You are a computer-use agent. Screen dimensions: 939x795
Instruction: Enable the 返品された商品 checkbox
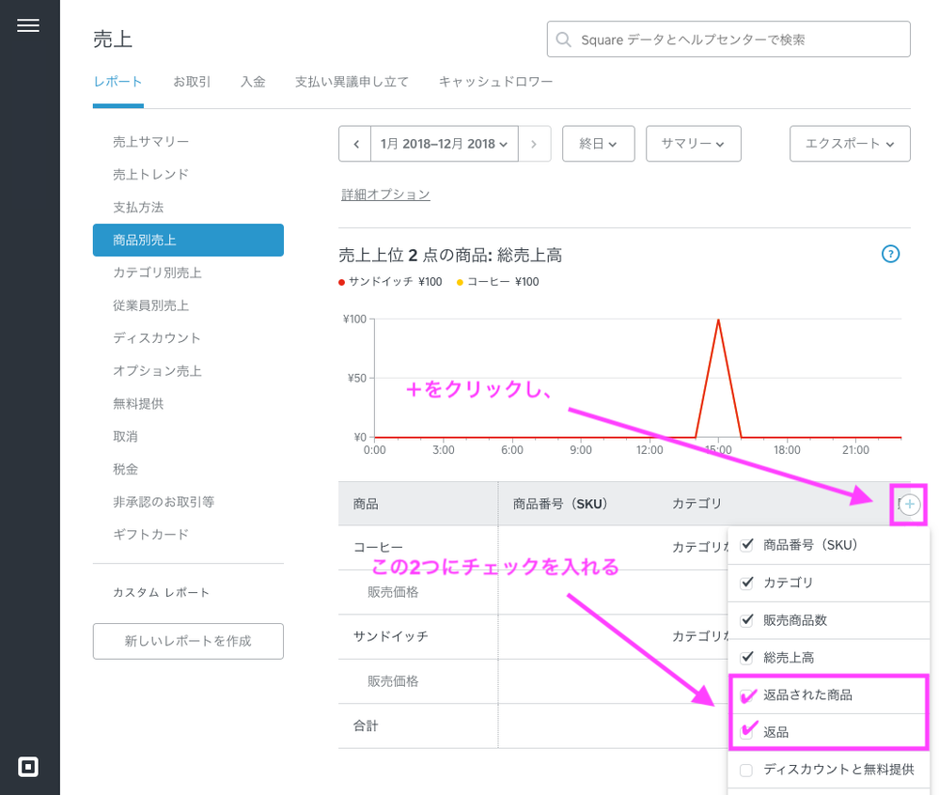pos(747,695)
